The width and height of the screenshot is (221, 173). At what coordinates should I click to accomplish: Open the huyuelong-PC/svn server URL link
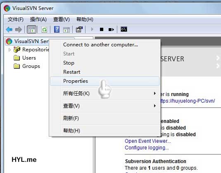coord(188,101)
